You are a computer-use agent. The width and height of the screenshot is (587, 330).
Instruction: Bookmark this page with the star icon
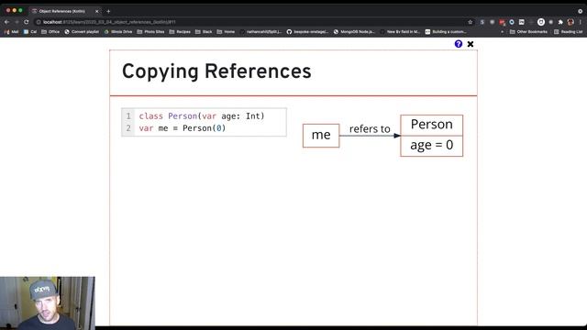[471, 22]
